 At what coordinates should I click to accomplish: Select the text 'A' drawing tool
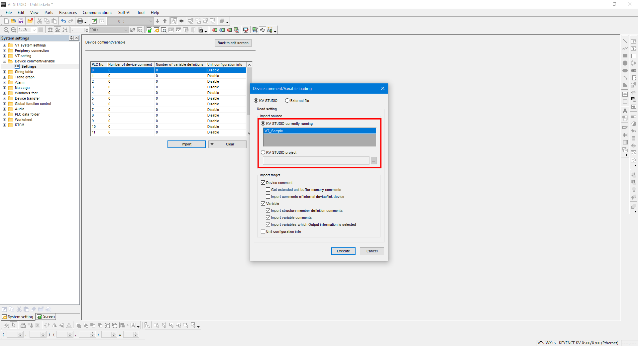pos(625,111)
